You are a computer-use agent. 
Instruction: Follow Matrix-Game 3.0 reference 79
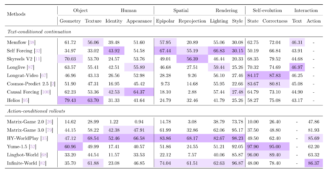click(49, 130)
